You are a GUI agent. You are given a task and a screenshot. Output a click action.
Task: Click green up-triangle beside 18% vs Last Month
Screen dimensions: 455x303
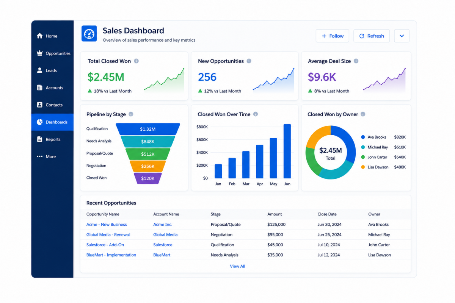[x=90, y=91]
